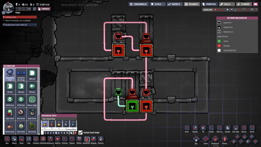Toggle Instant build mode checkbox

coord(80,132)
